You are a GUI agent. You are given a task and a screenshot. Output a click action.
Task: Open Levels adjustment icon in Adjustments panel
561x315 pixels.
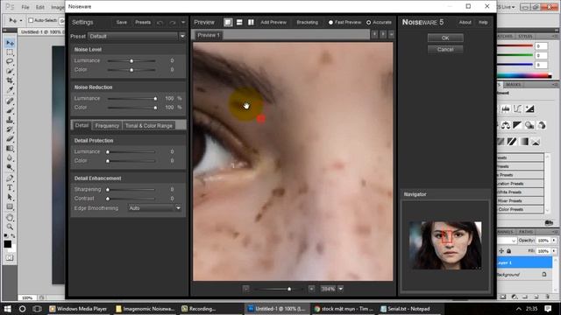[x=506, y=108]
